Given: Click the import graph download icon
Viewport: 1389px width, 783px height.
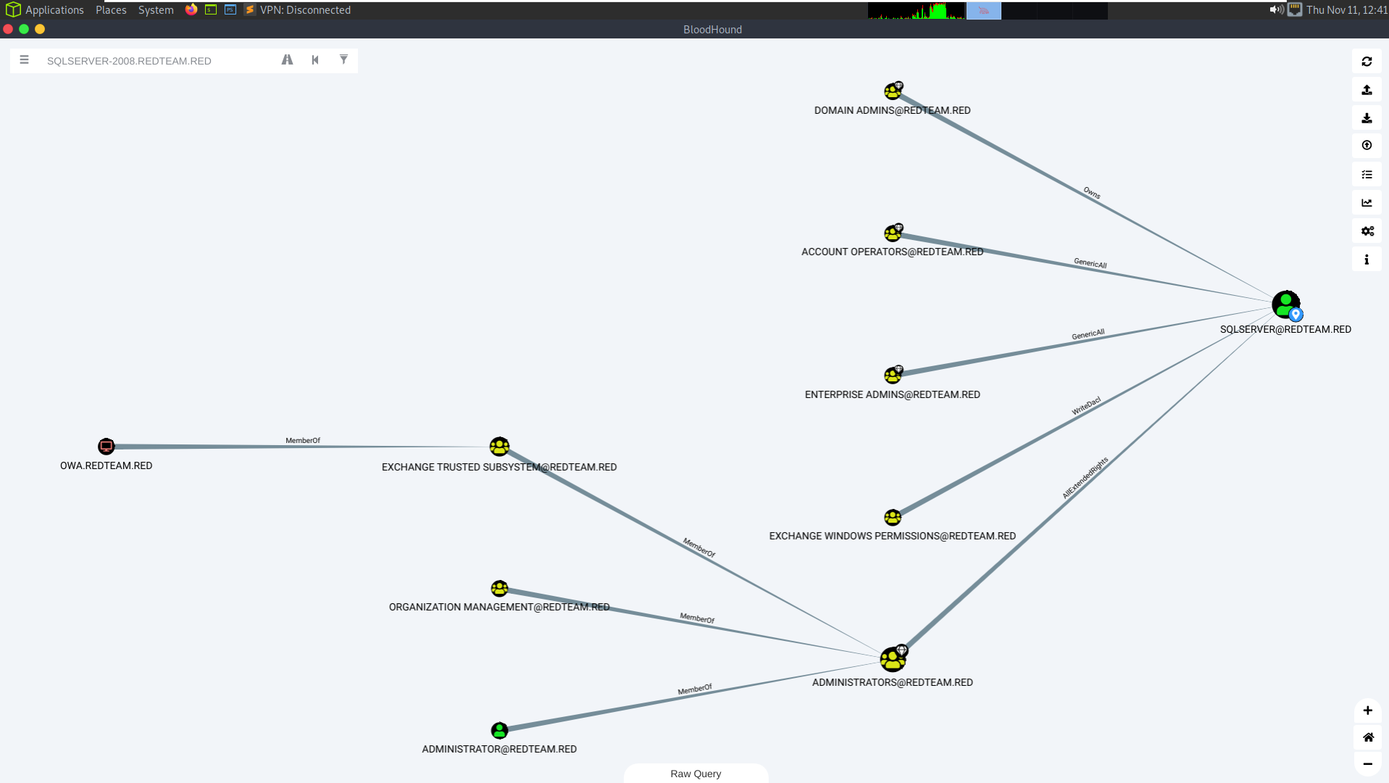Looking at the screenshot, I should pyautogui.click(x=1367, y=118).
